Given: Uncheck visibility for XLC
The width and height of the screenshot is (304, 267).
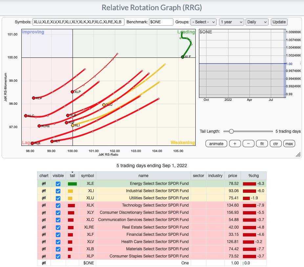Looking at the screenshot, I should [x=58, y=220].
